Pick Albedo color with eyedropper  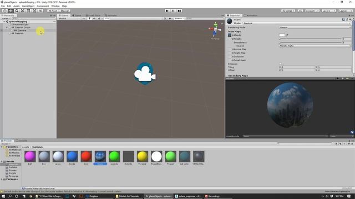tap(287, 35)
